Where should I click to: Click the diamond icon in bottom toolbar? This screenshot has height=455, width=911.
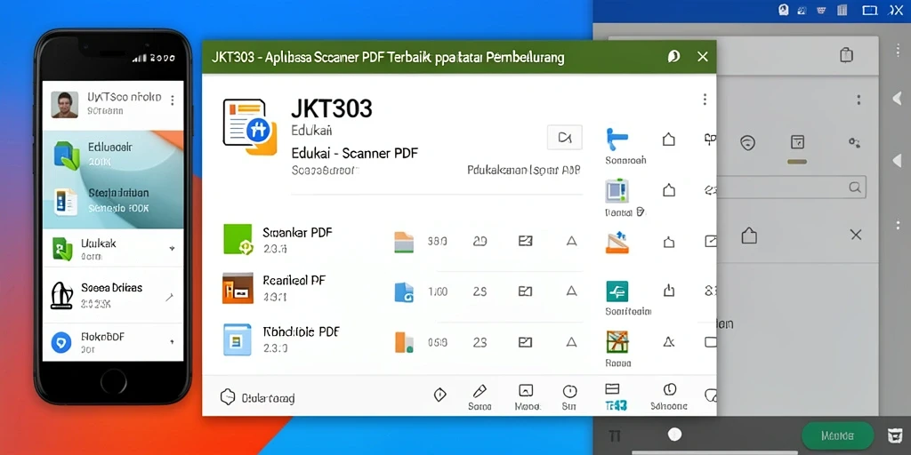click(x=439, y=395)
